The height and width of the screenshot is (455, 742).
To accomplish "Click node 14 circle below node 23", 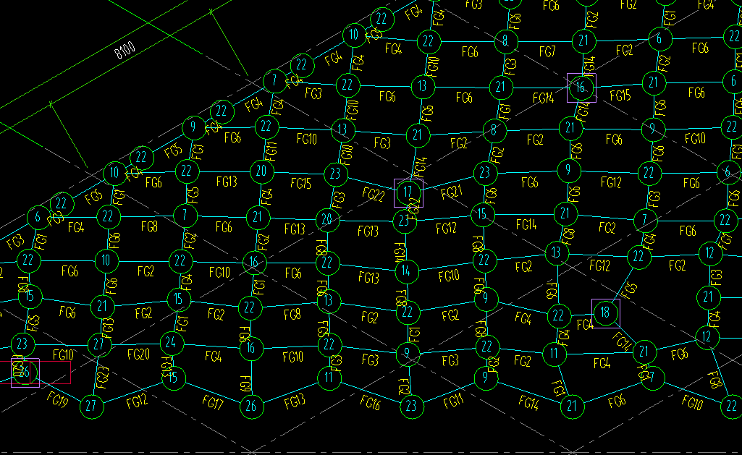I will (x=406, y=271).
